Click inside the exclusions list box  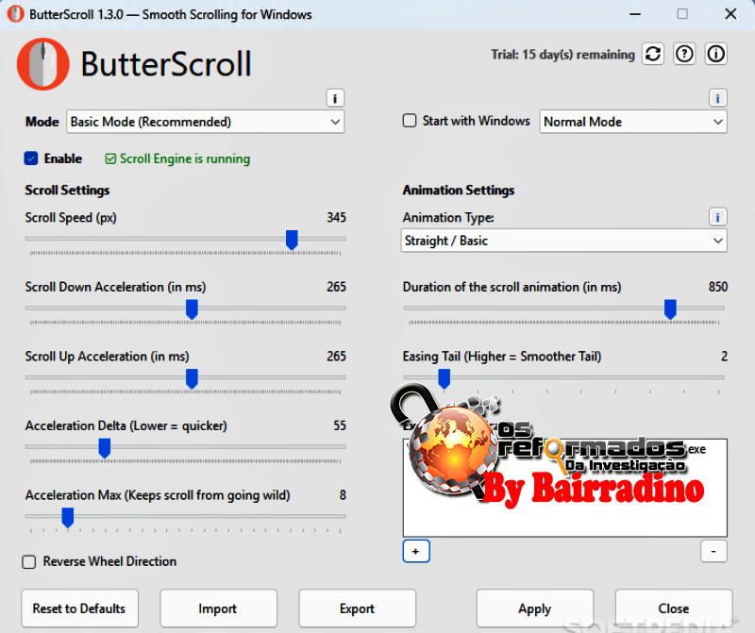click(564, 509)
